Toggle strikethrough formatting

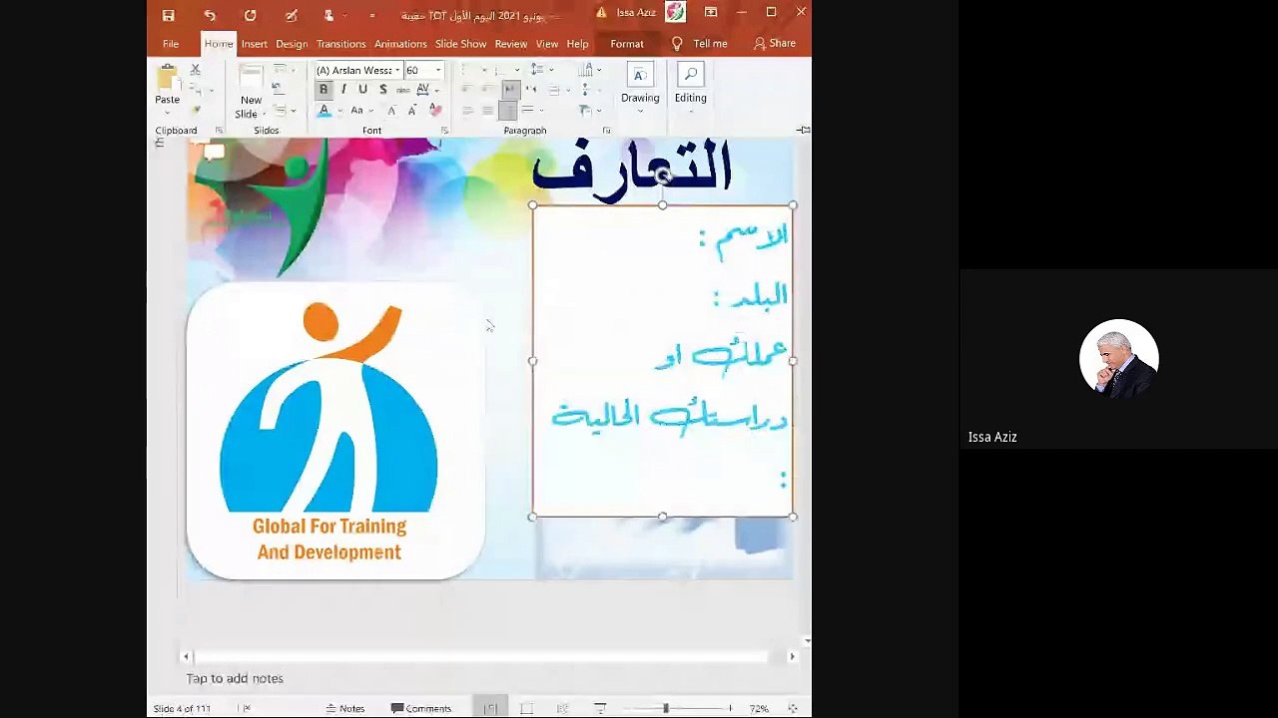[403, 90]
